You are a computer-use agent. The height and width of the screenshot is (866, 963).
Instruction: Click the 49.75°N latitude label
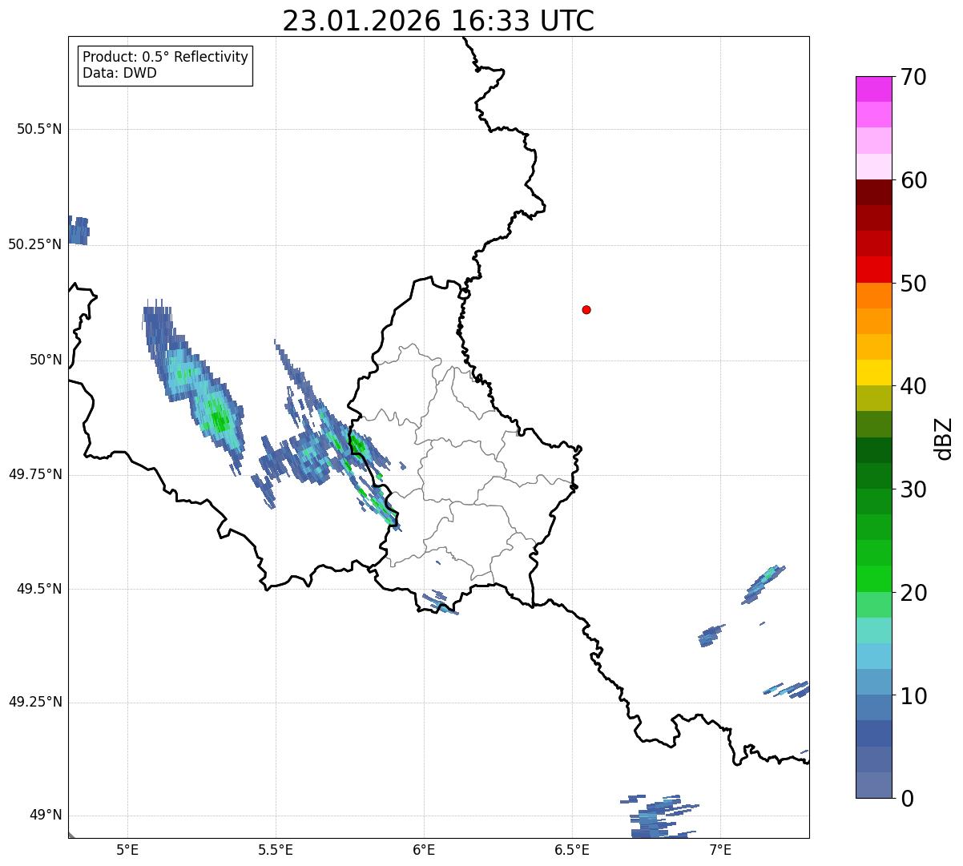point(35,474)
